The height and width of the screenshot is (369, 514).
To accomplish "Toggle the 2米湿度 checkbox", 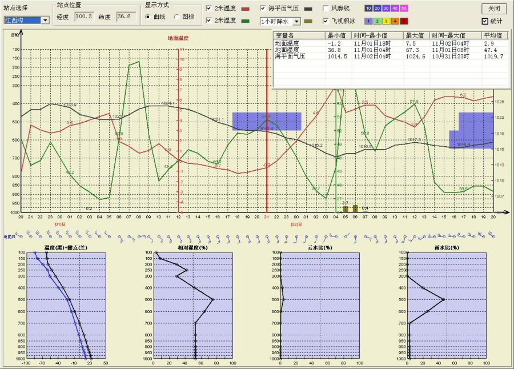I will tap(209, 21).
